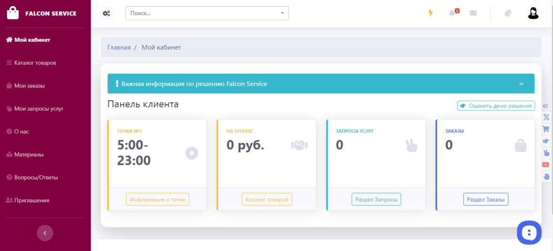This screenshot has width=553, height=251.
Task: Click the coins stack icon in header
Action: tap(508, 13)
